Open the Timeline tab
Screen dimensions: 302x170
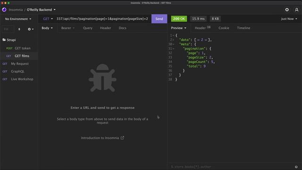pos(243,28)
